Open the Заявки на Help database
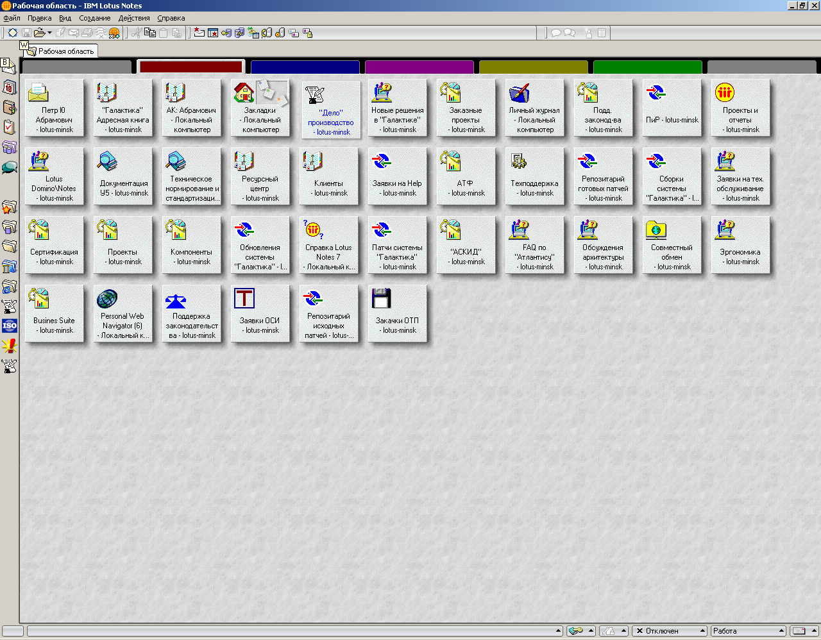The height and width of the screenshot is (640, 821). click(x=398, y=176)
